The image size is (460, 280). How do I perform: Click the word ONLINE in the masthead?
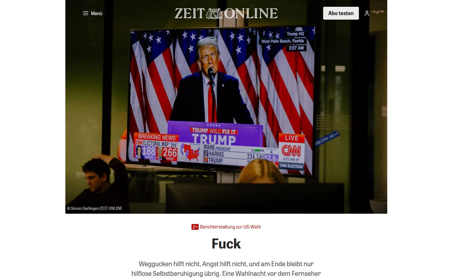[251, 13]
